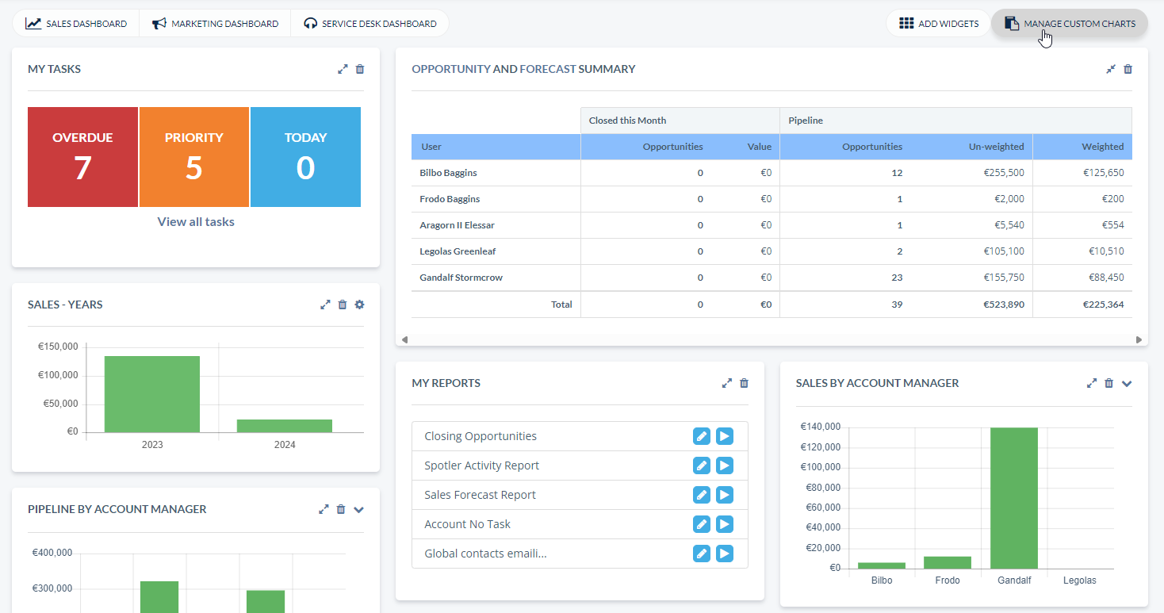Open Manage Custom Charts
Screen dimensions: 1164x613
[1070, 24]
